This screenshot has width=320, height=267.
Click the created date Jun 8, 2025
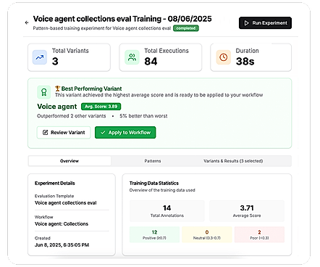(62, 245)
